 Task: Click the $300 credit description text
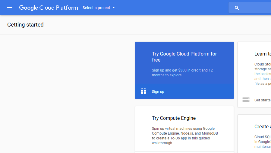pos(182,72)
